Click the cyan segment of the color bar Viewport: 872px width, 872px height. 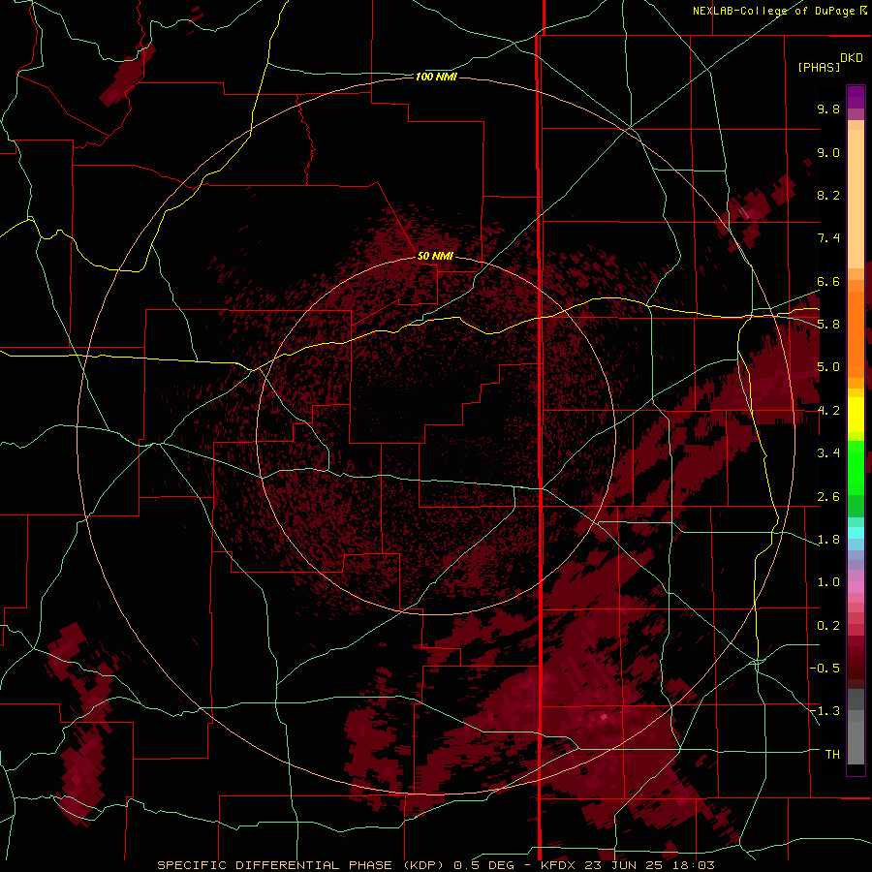click(856, 533)
